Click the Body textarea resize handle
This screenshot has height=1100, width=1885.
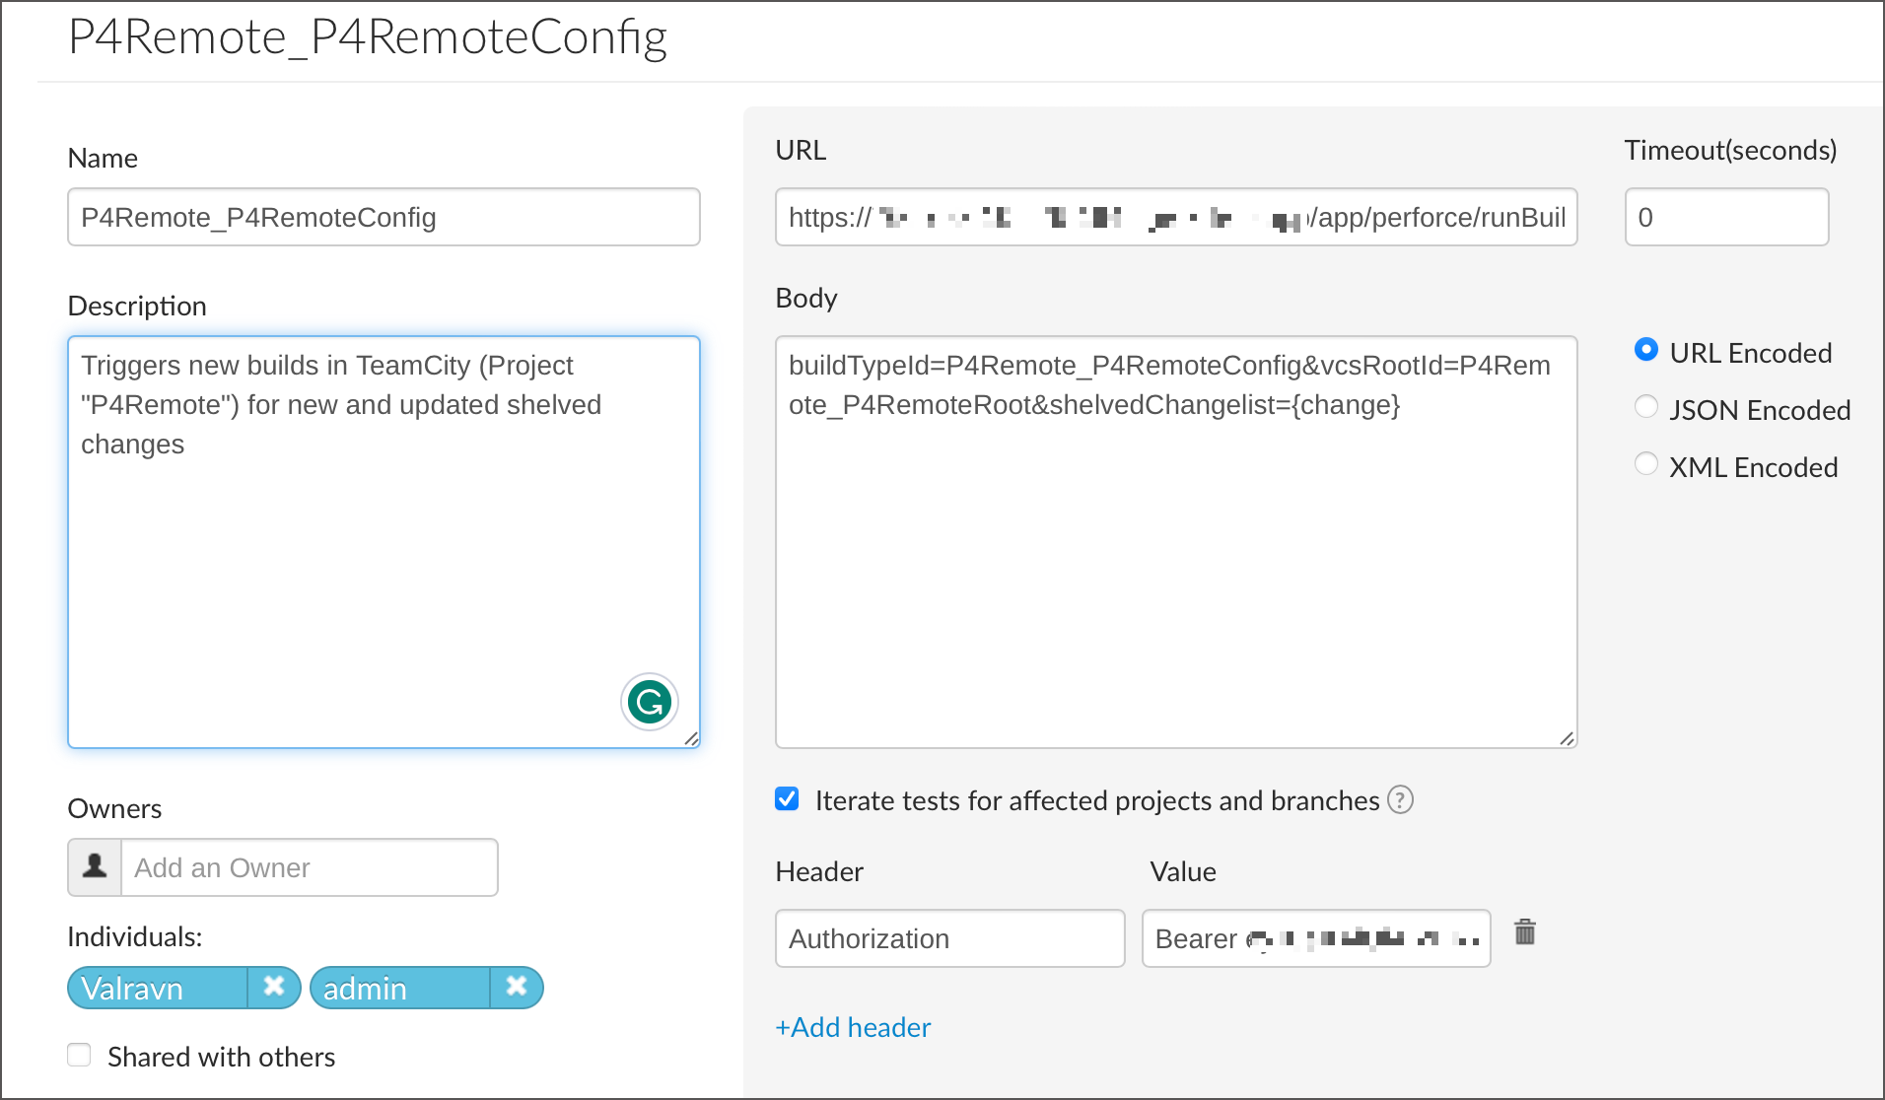1567,738
